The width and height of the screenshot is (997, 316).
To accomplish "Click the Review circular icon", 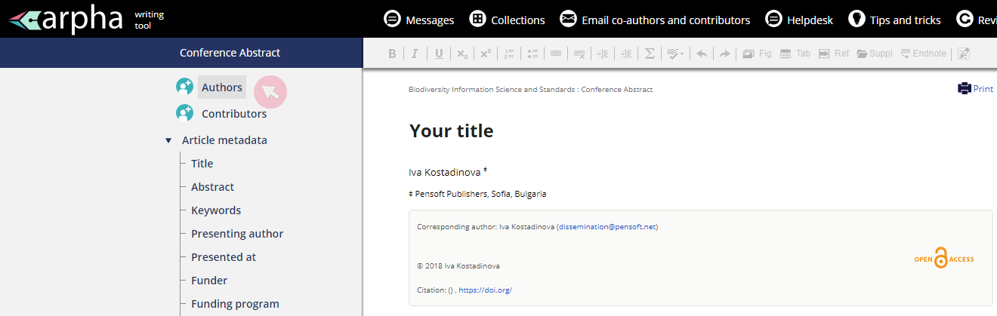I will [x=965, y=20].
